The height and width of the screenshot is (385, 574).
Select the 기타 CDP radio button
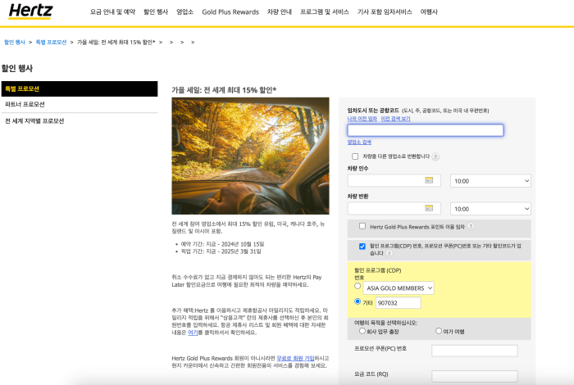358,301
